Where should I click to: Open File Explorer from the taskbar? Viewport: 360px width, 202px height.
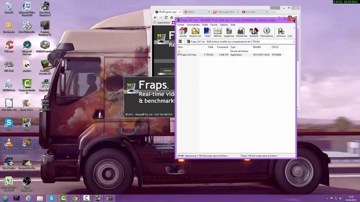[x=40, y=198]
